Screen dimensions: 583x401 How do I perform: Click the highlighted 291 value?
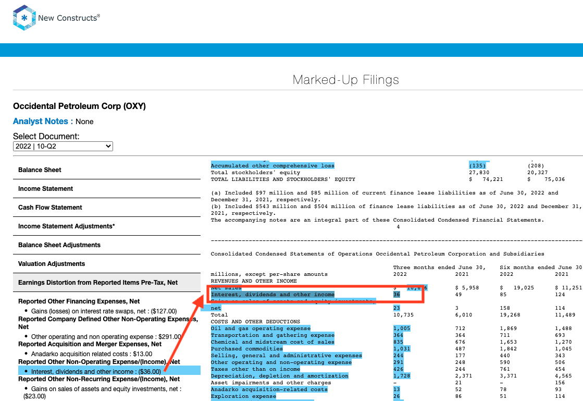(398, 362)
